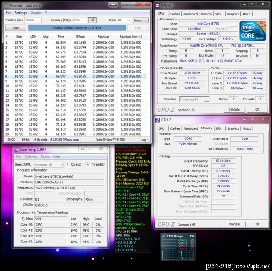Open the ? help menu in LinX
This screenshot has height=271, width=272.
[x=46, y=13]
